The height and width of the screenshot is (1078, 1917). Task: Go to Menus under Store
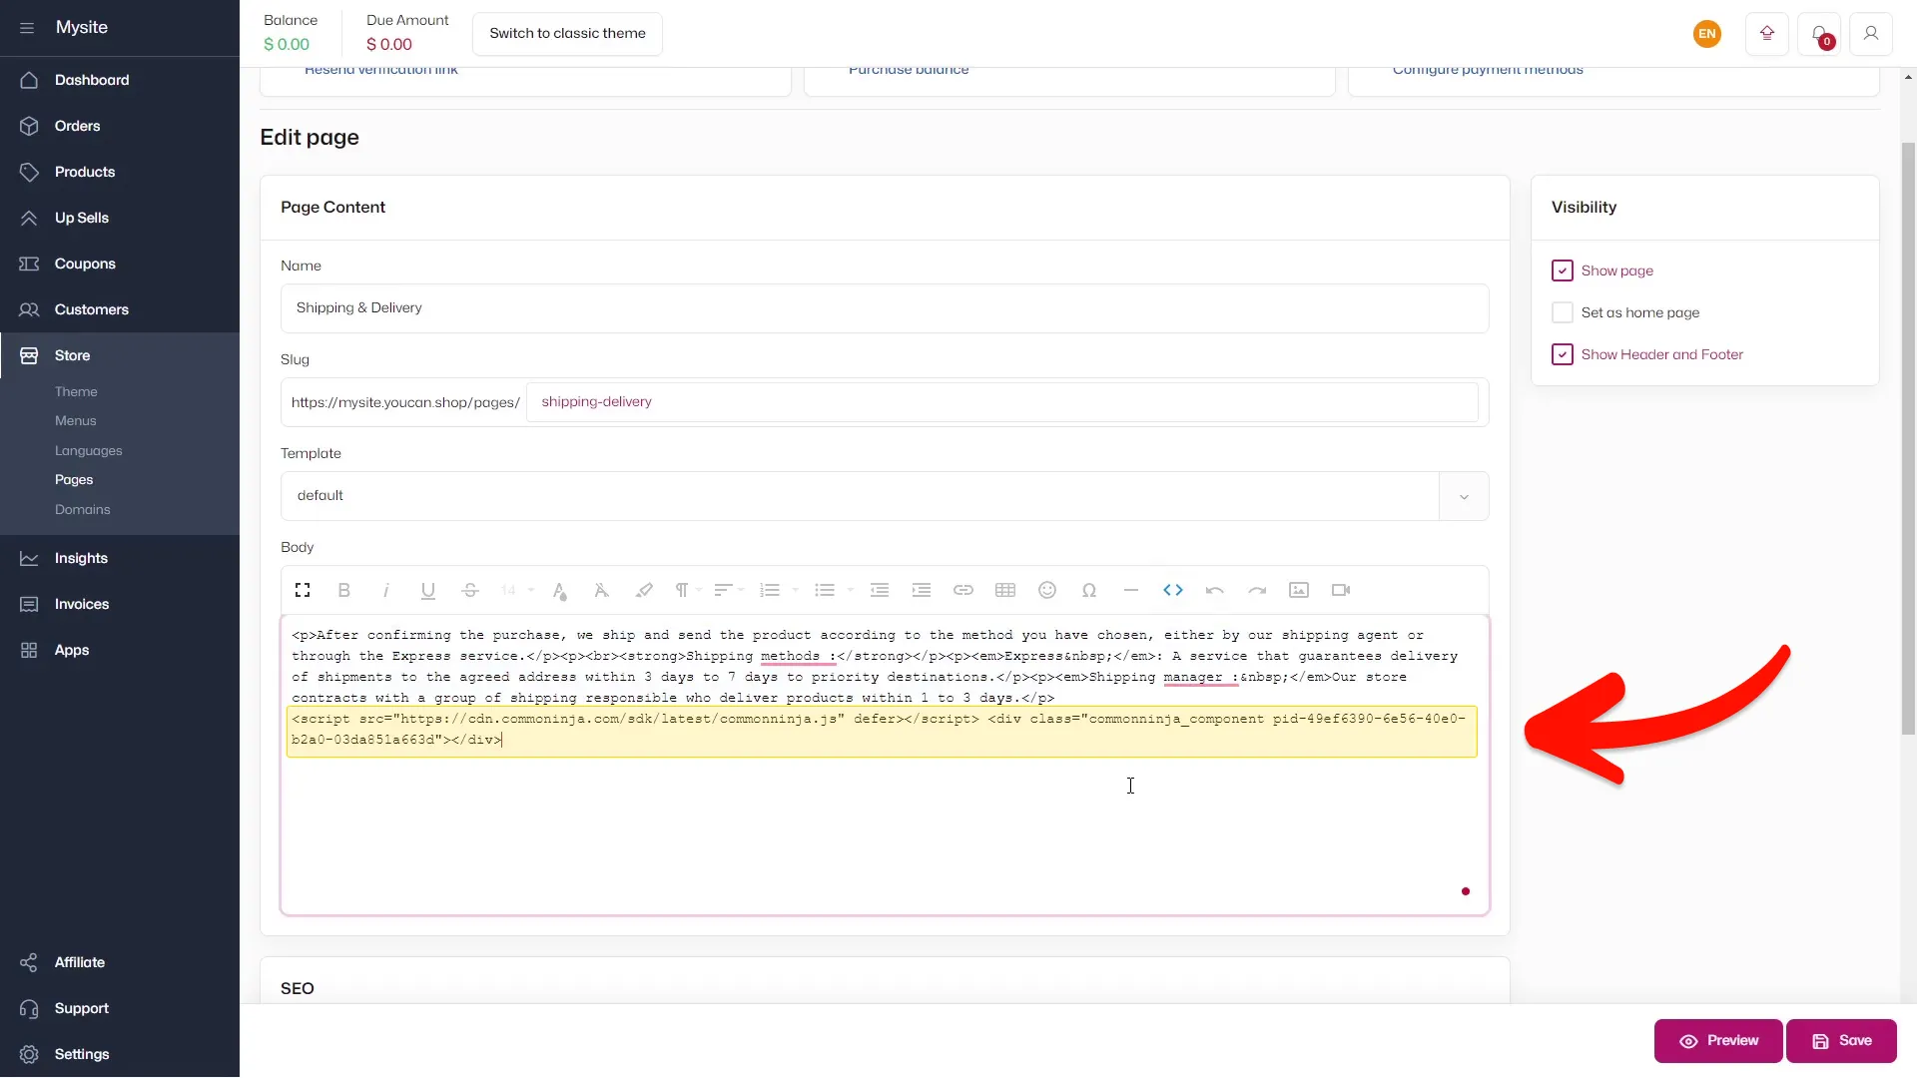click(76, 421)
